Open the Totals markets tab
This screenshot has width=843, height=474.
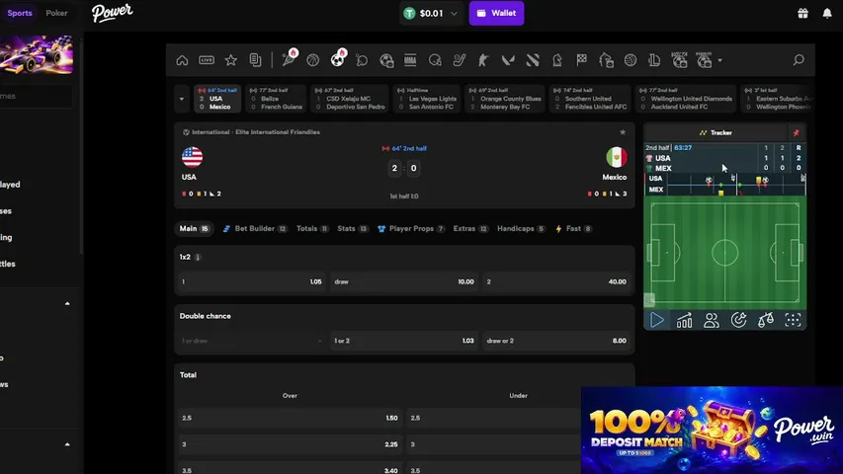tap(312, 228)
